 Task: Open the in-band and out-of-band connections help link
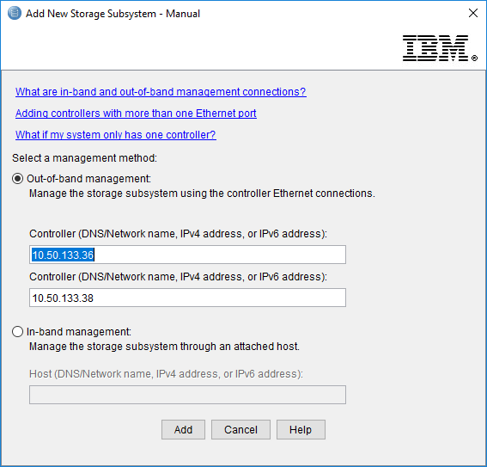[161, 92]
